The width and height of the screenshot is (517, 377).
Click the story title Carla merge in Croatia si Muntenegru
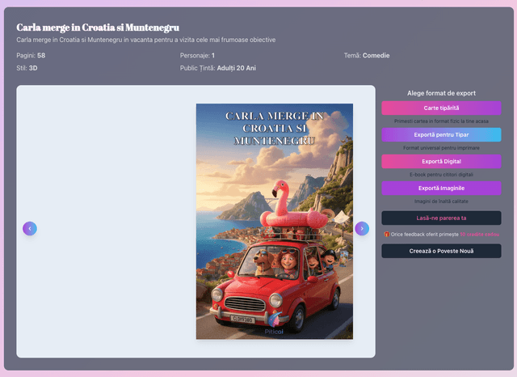point(98,28)
